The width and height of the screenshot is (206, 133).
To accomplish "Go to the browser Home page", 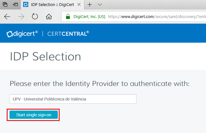I will coord(49,16).
